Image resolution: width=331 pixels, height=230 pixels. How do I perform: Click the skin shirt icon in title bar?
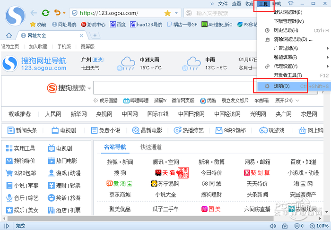pyautogui.click(x=291, y=3)
